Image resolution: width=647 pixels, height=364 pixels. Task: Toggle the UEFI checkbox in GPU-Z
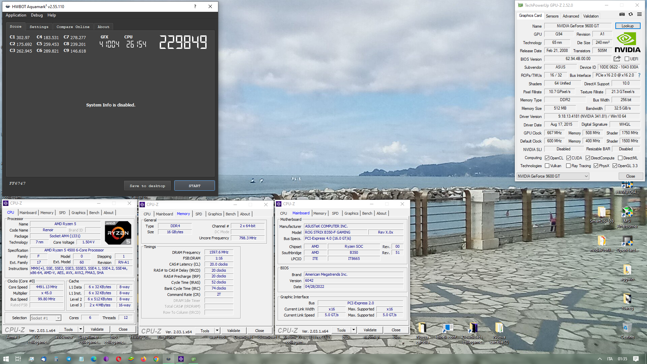pos(627,59)
